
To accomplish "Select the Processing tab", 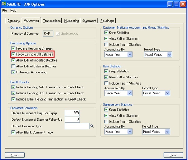I will pyautogui.click(x=31, y=21).
